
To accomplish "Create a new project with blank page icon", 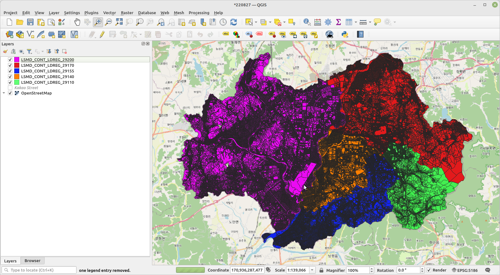I will (x=9, y=22).
